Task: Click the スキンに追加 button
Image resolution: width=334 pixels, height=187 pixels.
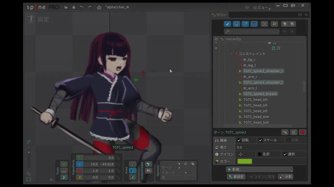Action: pos(262,177)
